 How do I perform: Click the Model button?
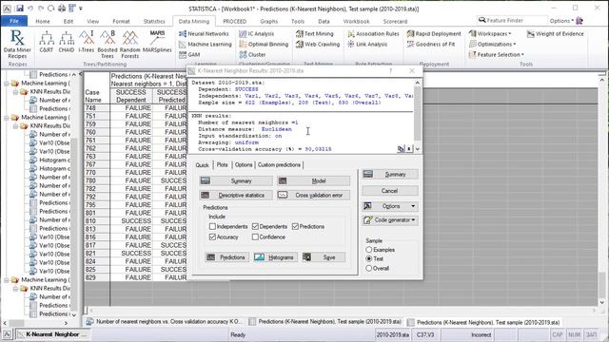click(313, 181)
